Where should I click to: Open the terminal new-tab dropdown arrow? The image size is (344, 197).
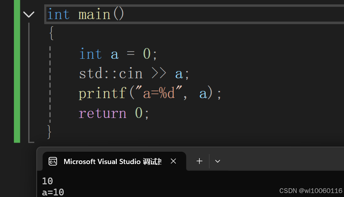pos(217,161)
